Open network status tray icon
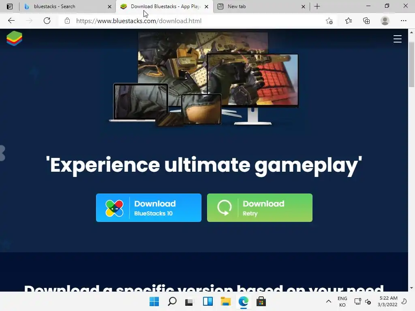This screenshot has width=415, height=311. [x=357, y=301]
